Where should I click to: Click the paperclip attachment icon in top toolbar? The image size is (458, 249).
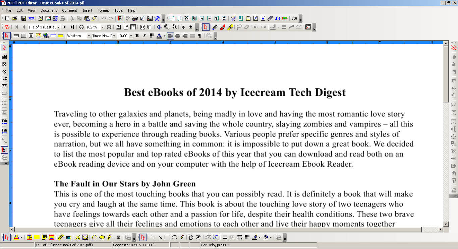click(270, 18)
